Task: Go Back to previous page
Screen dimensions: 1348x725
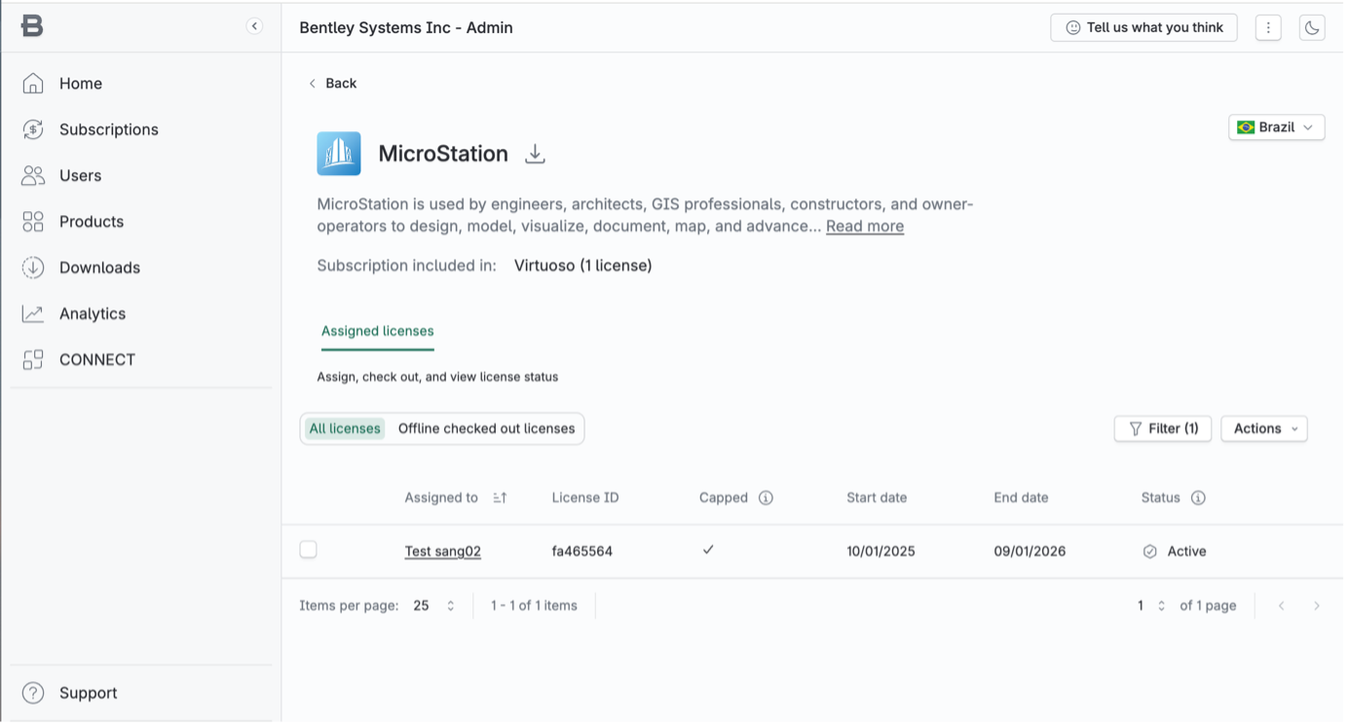Action: tap(332, 83)
